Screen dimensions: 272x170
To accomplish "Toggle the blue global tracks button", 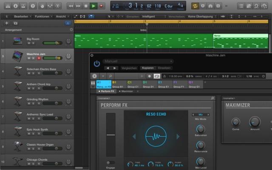I will click(68, 23).
